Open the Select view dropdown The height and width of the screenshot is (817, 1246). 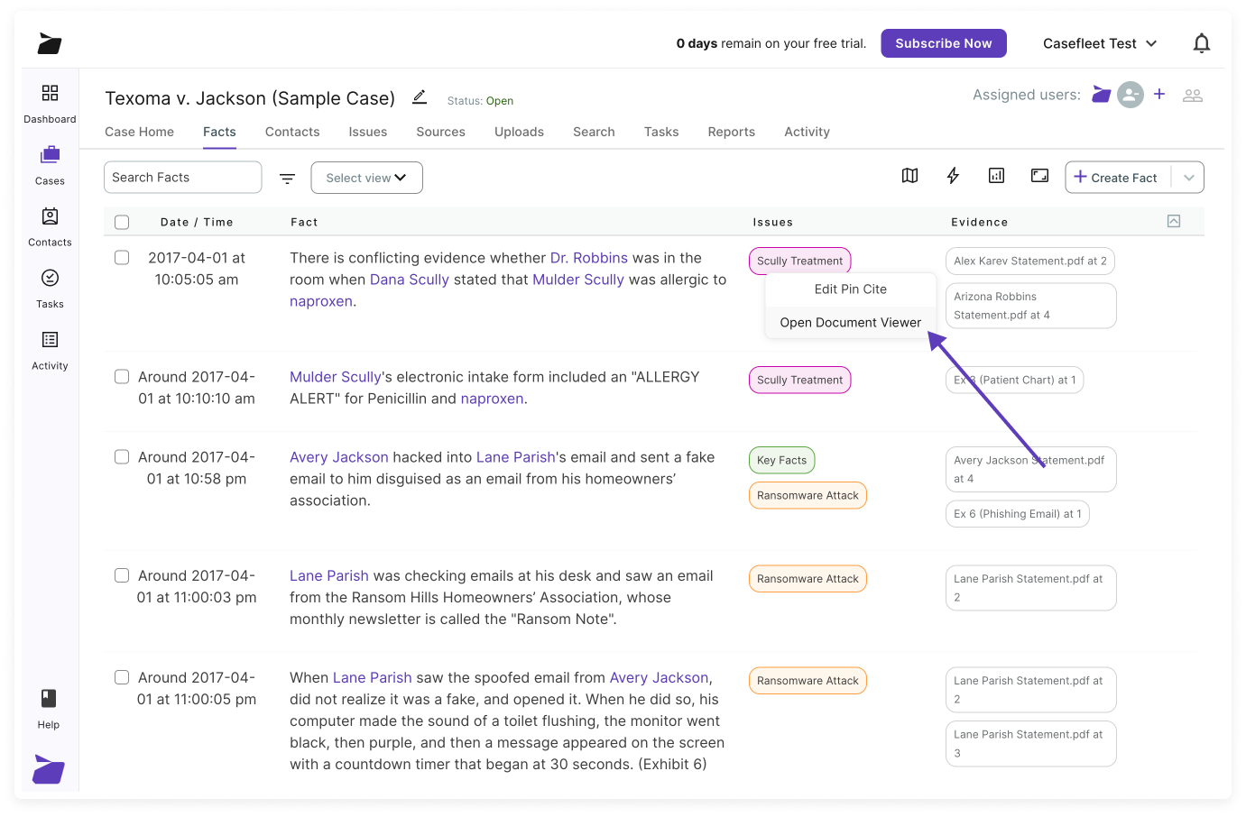tap(366, 178)
